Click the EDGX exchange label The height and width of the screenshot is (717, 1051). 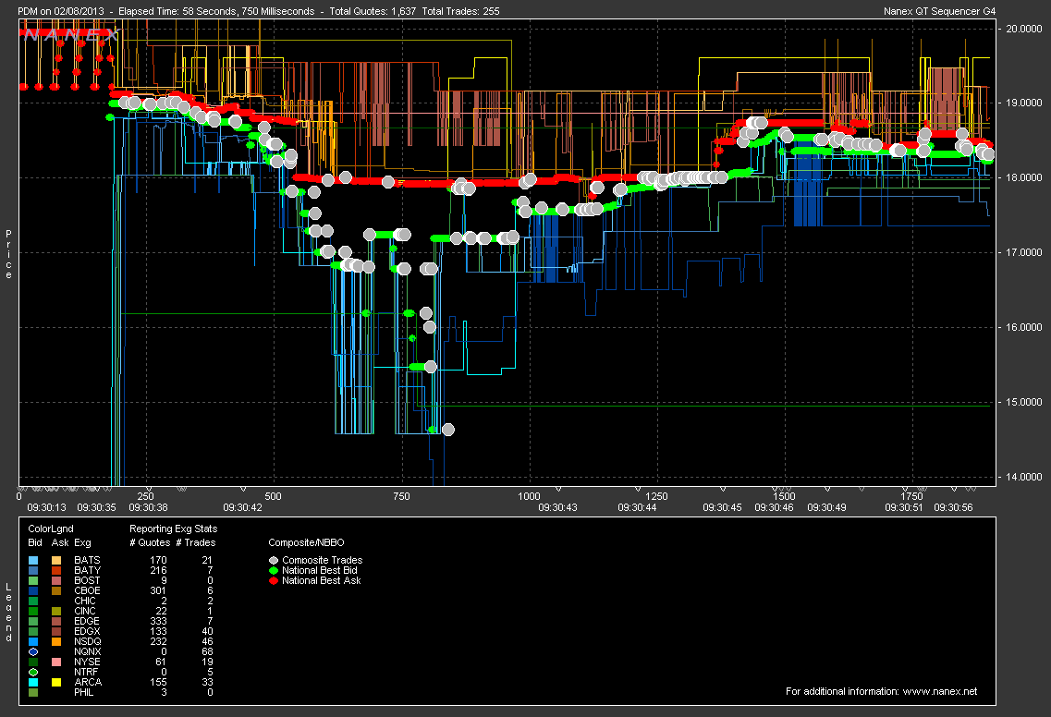point(87,631)
